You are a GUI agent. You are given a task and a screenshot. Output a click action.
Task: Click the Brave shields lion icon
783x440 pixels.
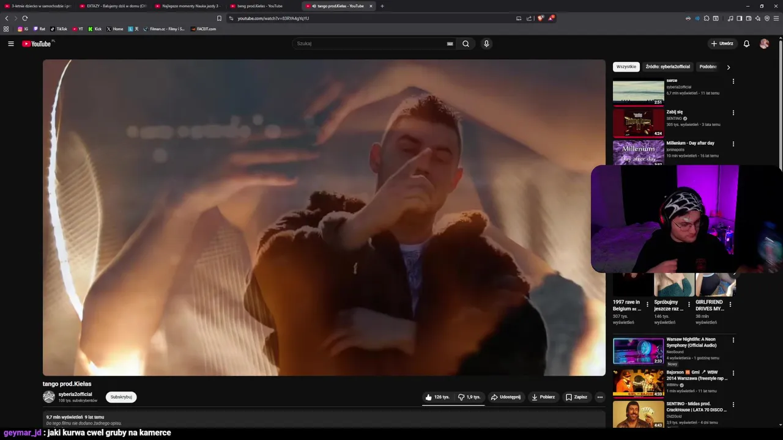540,18
